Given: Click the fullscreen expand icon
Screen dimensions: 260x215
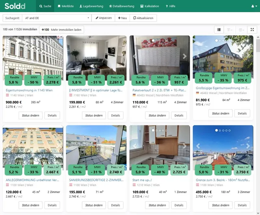Looking at the screenshot, I should 252,30.
